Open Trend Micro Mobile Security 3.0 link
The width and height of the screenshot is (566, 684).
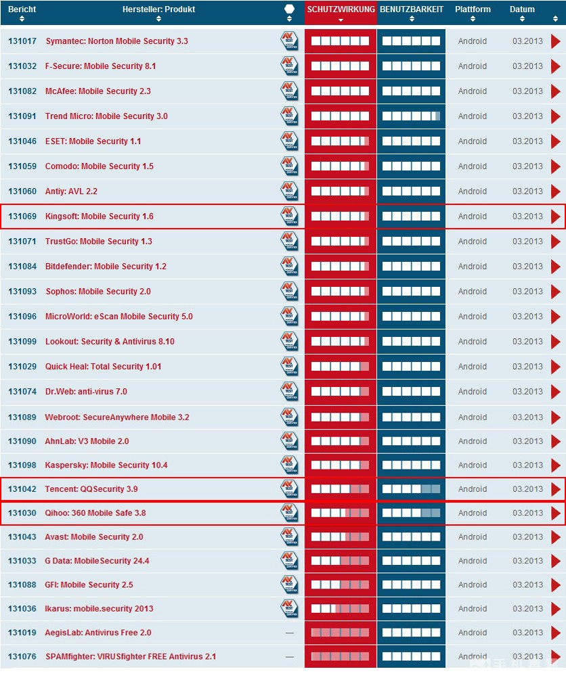[x=106, y=116]
